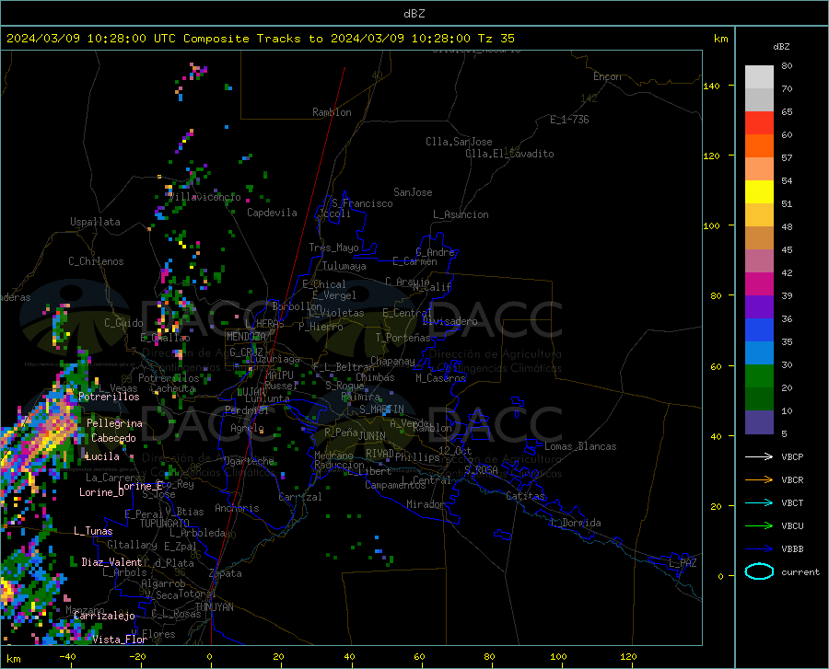829x669 pixels.
Task: Click the Campamentos label
Action: (x=395, y=485)
